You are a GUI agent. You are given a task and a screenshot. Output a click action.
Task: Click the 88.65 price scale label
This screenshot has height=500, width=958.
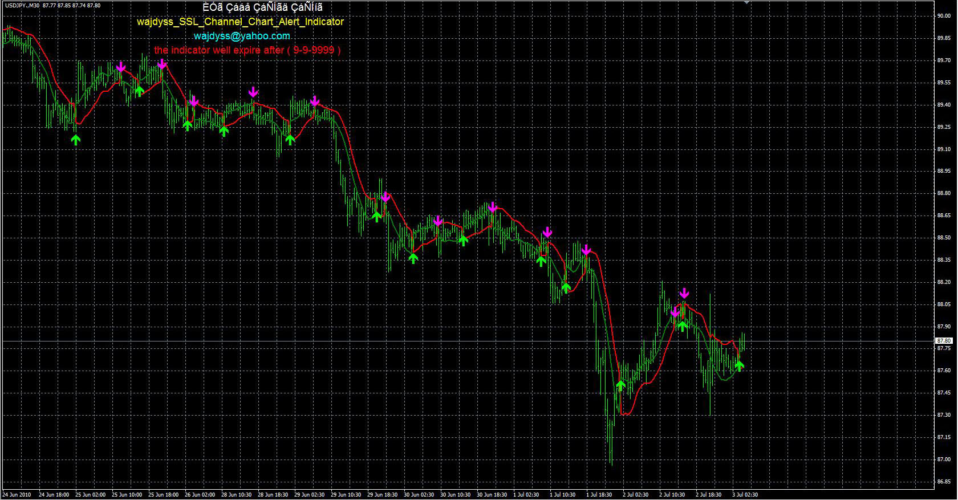tap(944, 216)
